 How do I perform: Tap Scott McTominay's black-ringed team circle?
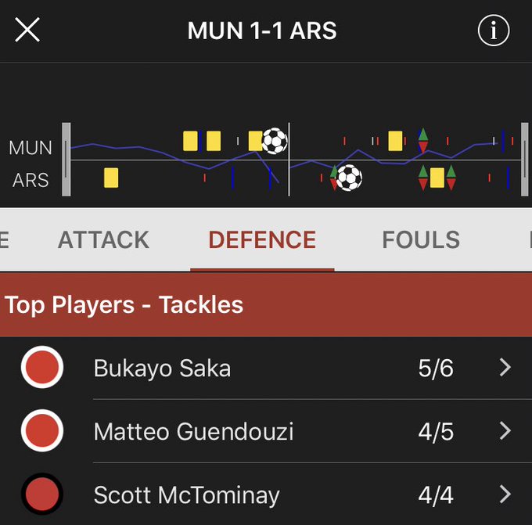[42, 494]
